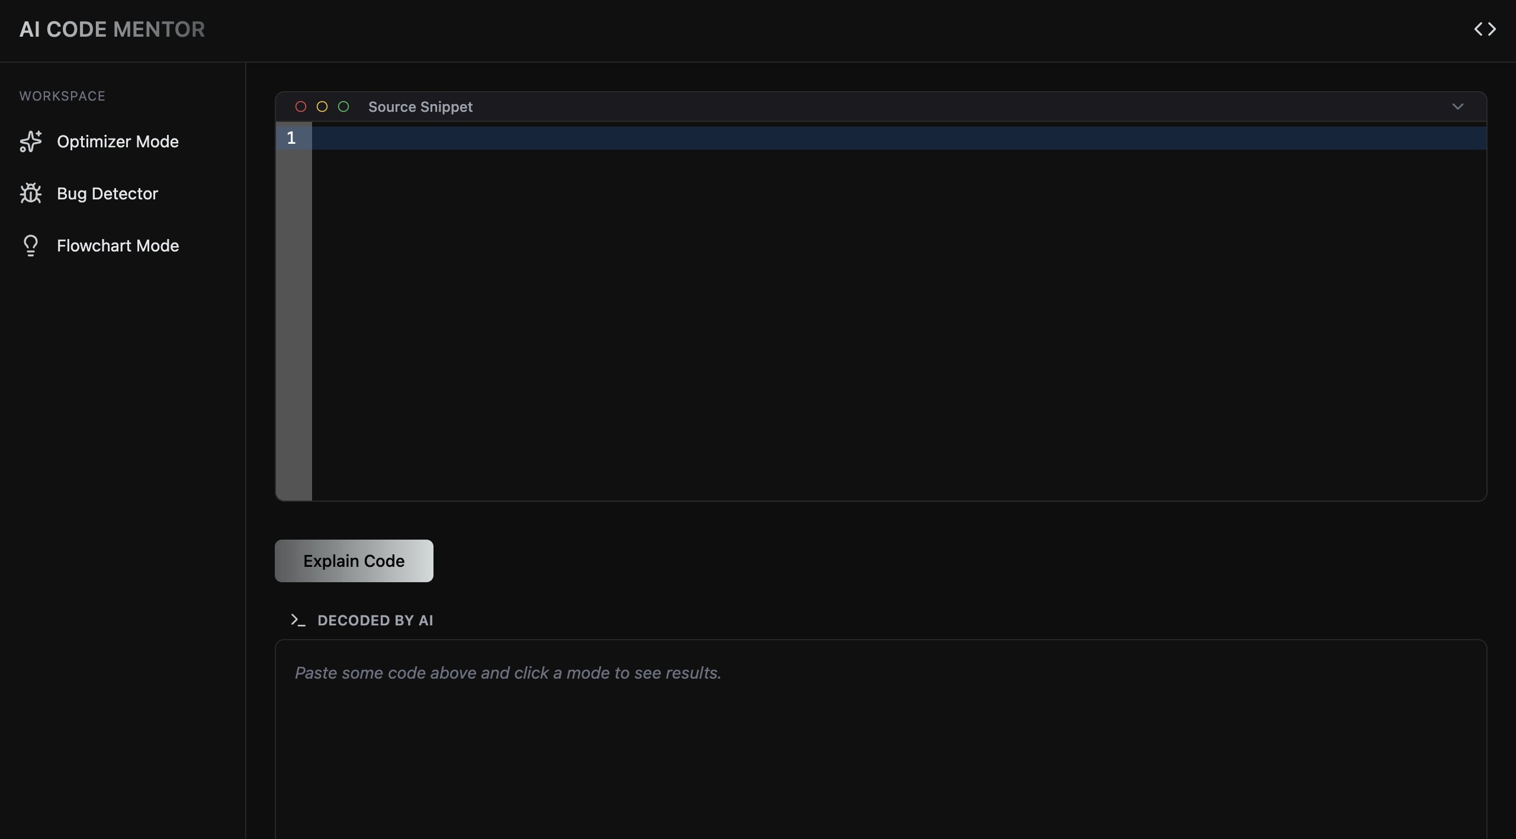Click the Source Snippet title text
This screenshot has height=839, width=1516.
tap(420, 107)
